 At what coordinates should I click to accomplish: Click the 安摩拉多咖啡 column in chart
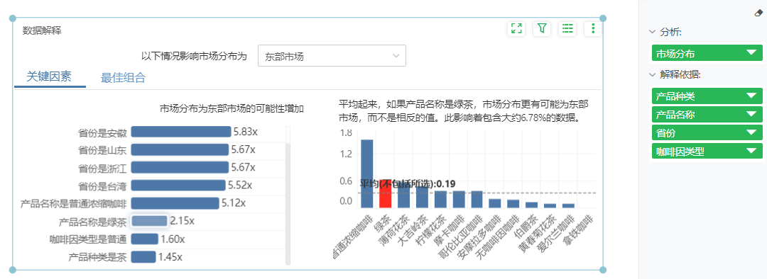pyautogui.click(x=495, y=203)
